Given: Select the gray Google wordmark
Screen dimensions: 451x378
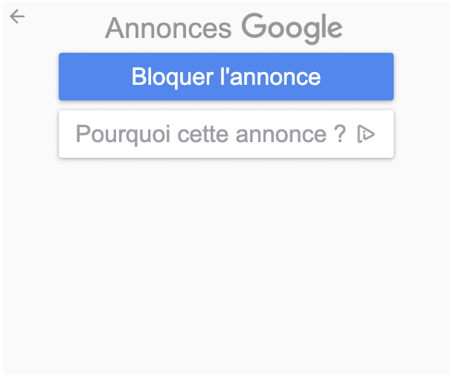Looking at the screenshot, I should pyautogui.click(x=292, y=28).
